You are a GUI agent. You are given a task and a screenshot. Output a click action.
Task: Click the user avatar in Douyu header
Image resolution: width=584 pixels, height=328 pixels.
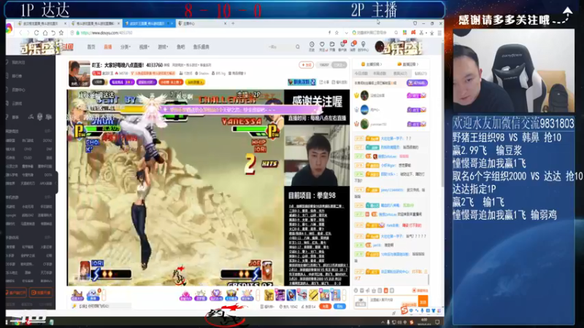(380, 47)
